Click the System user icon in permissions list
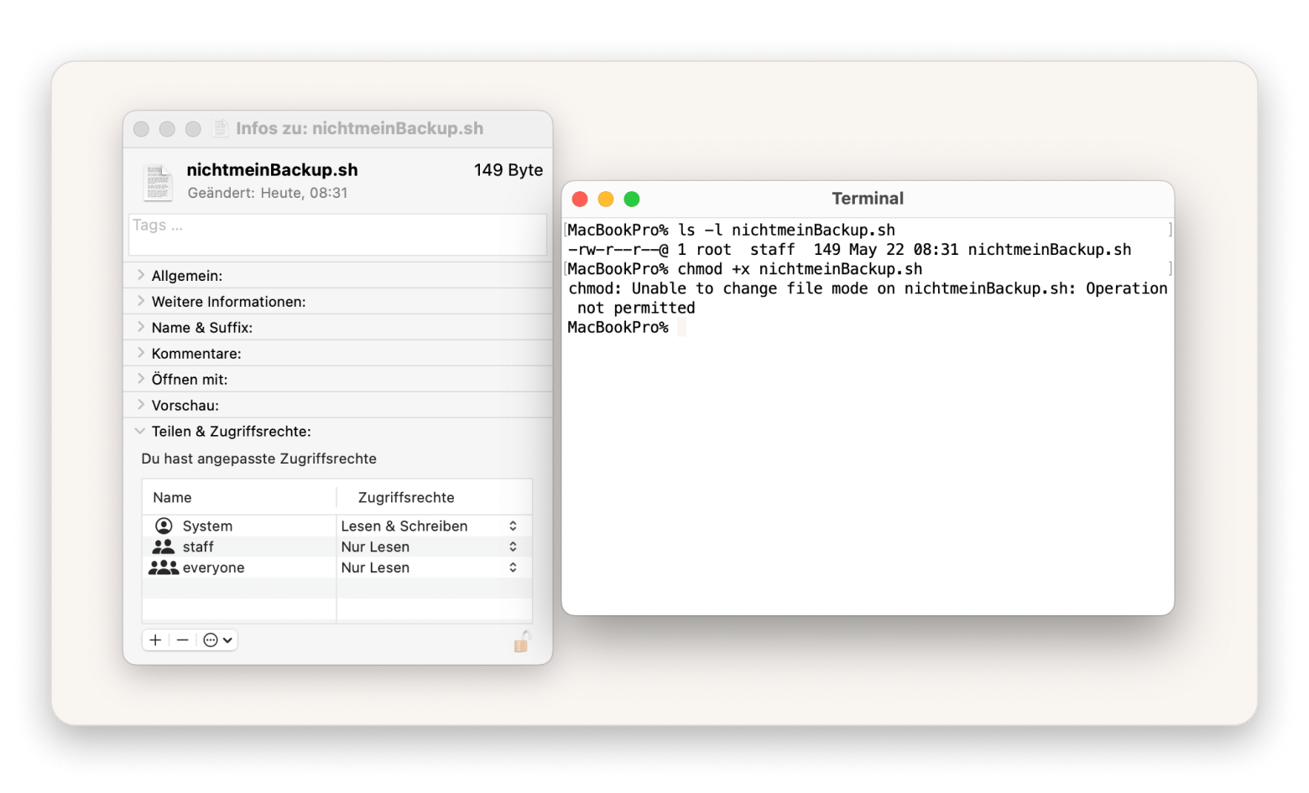This screenshot has height=793, width=1309. coord(164,526)
